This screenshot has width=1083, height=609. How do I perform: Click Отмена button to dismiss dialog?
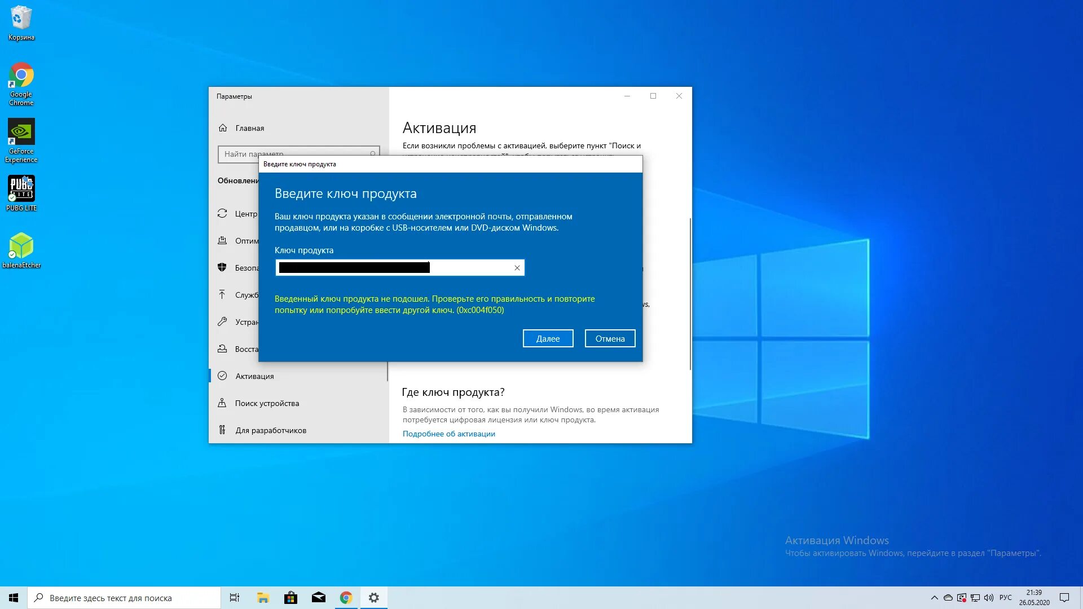(609, 338)
